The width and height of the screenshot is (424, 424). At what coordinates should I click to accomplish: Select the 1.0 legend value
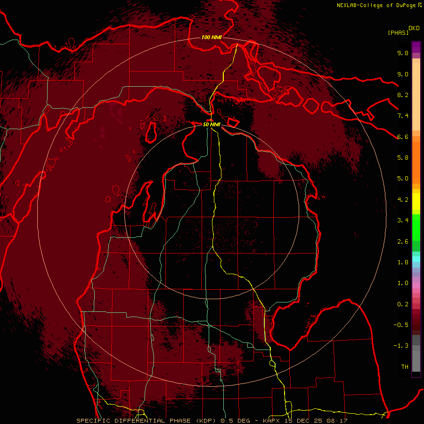tap(403, 283)
